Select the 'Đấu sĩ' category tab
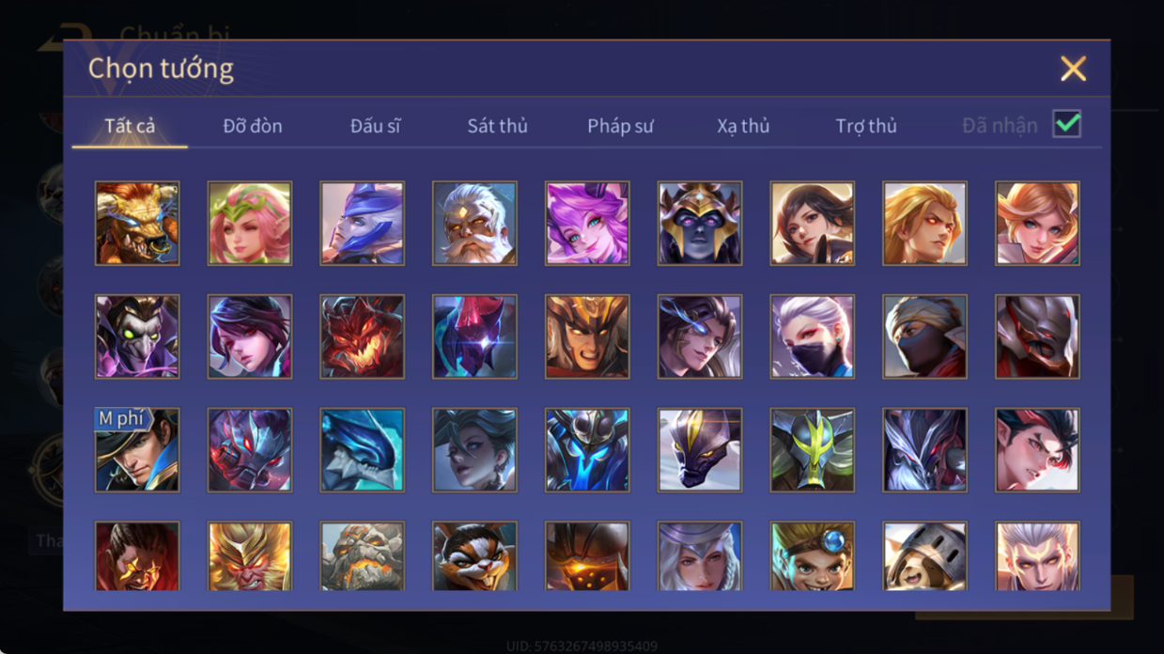This screenshot has height=654, width=1164. (375, 126)
